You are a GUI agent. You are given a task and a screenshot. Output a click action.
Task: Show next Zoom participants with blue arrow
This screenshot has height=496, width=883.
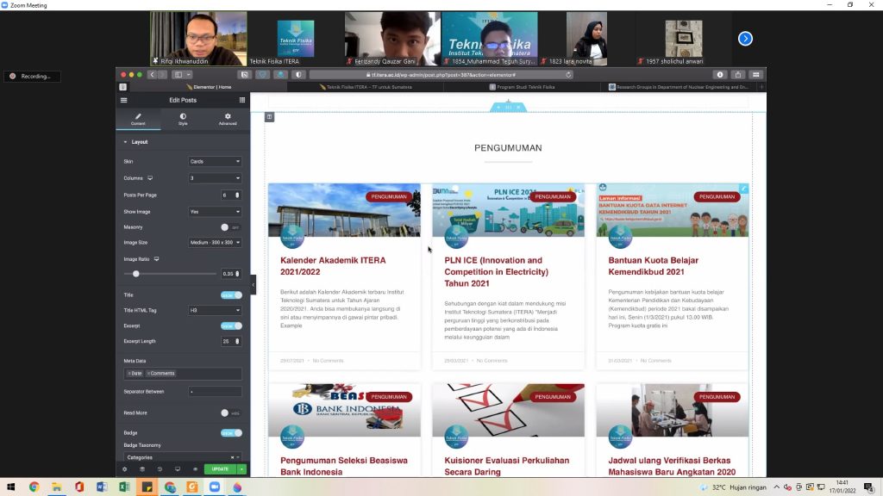(x=746, y=39)
